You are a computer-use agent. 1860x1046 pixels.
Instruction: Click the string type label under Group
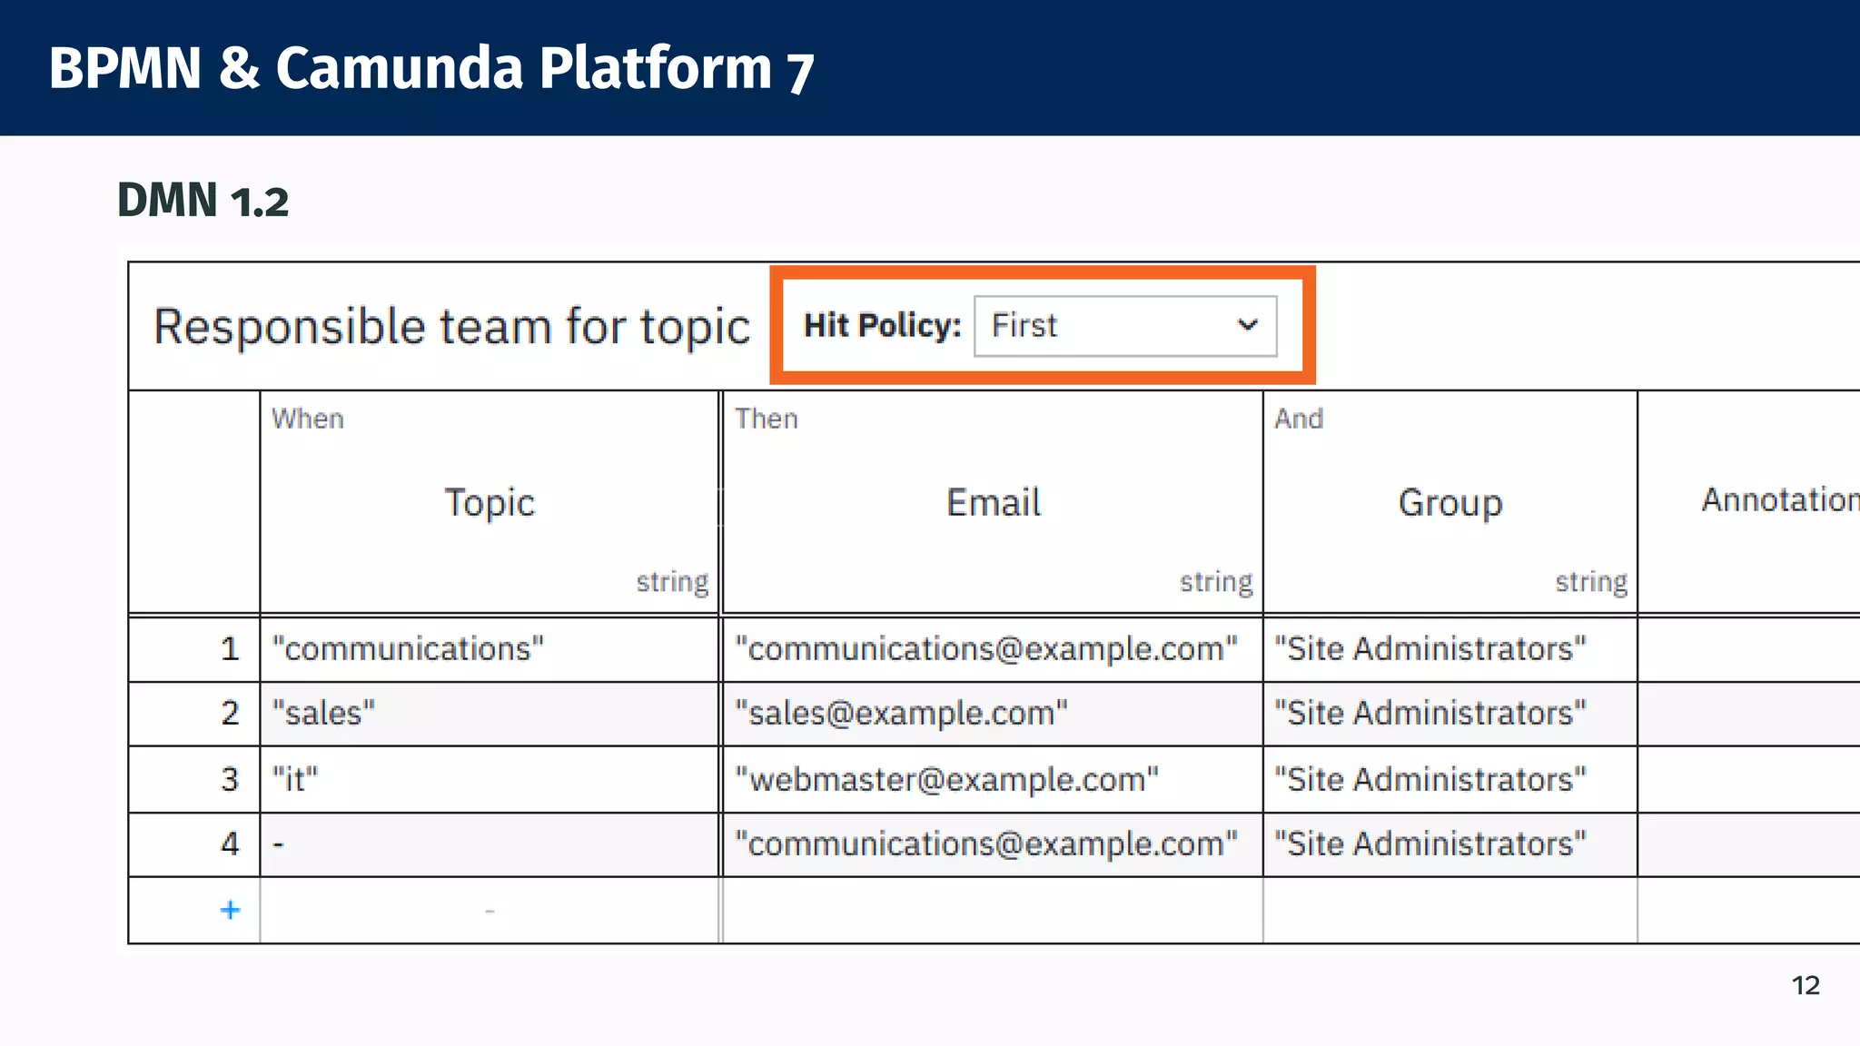[x=1591, y=582]
